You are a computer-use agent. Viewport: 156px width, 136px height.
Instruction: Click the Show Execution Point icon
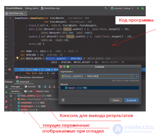tap(39, 86)
